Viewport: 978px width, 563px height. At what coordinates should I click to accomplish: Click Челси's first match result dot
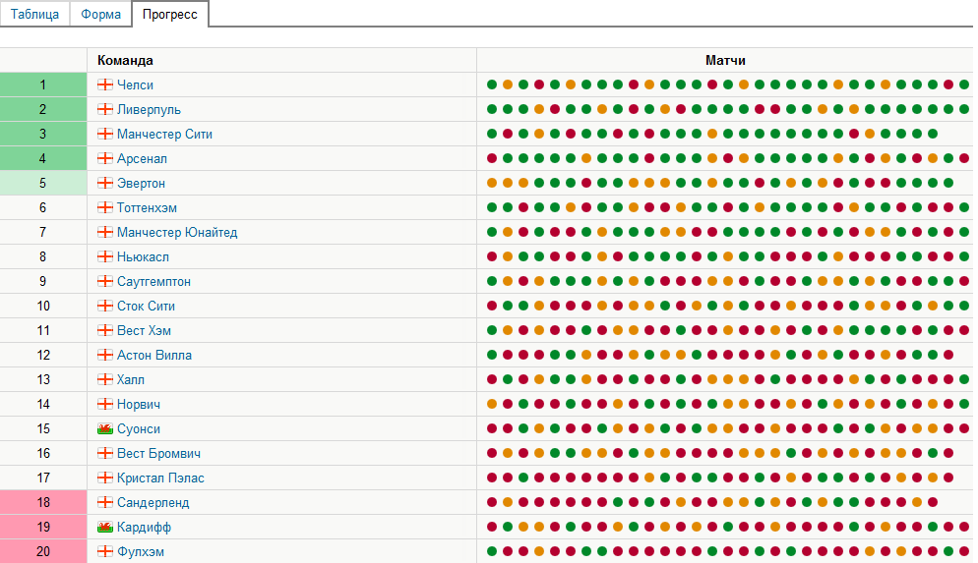(x=492, y=84)
